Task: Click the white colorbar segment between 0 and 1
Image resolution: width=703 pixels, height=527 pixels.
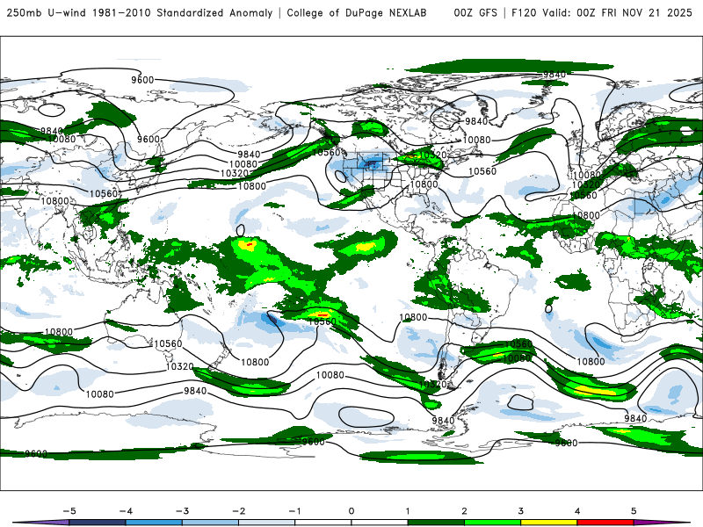Action: pyautogui.click(x=380, y=523)
